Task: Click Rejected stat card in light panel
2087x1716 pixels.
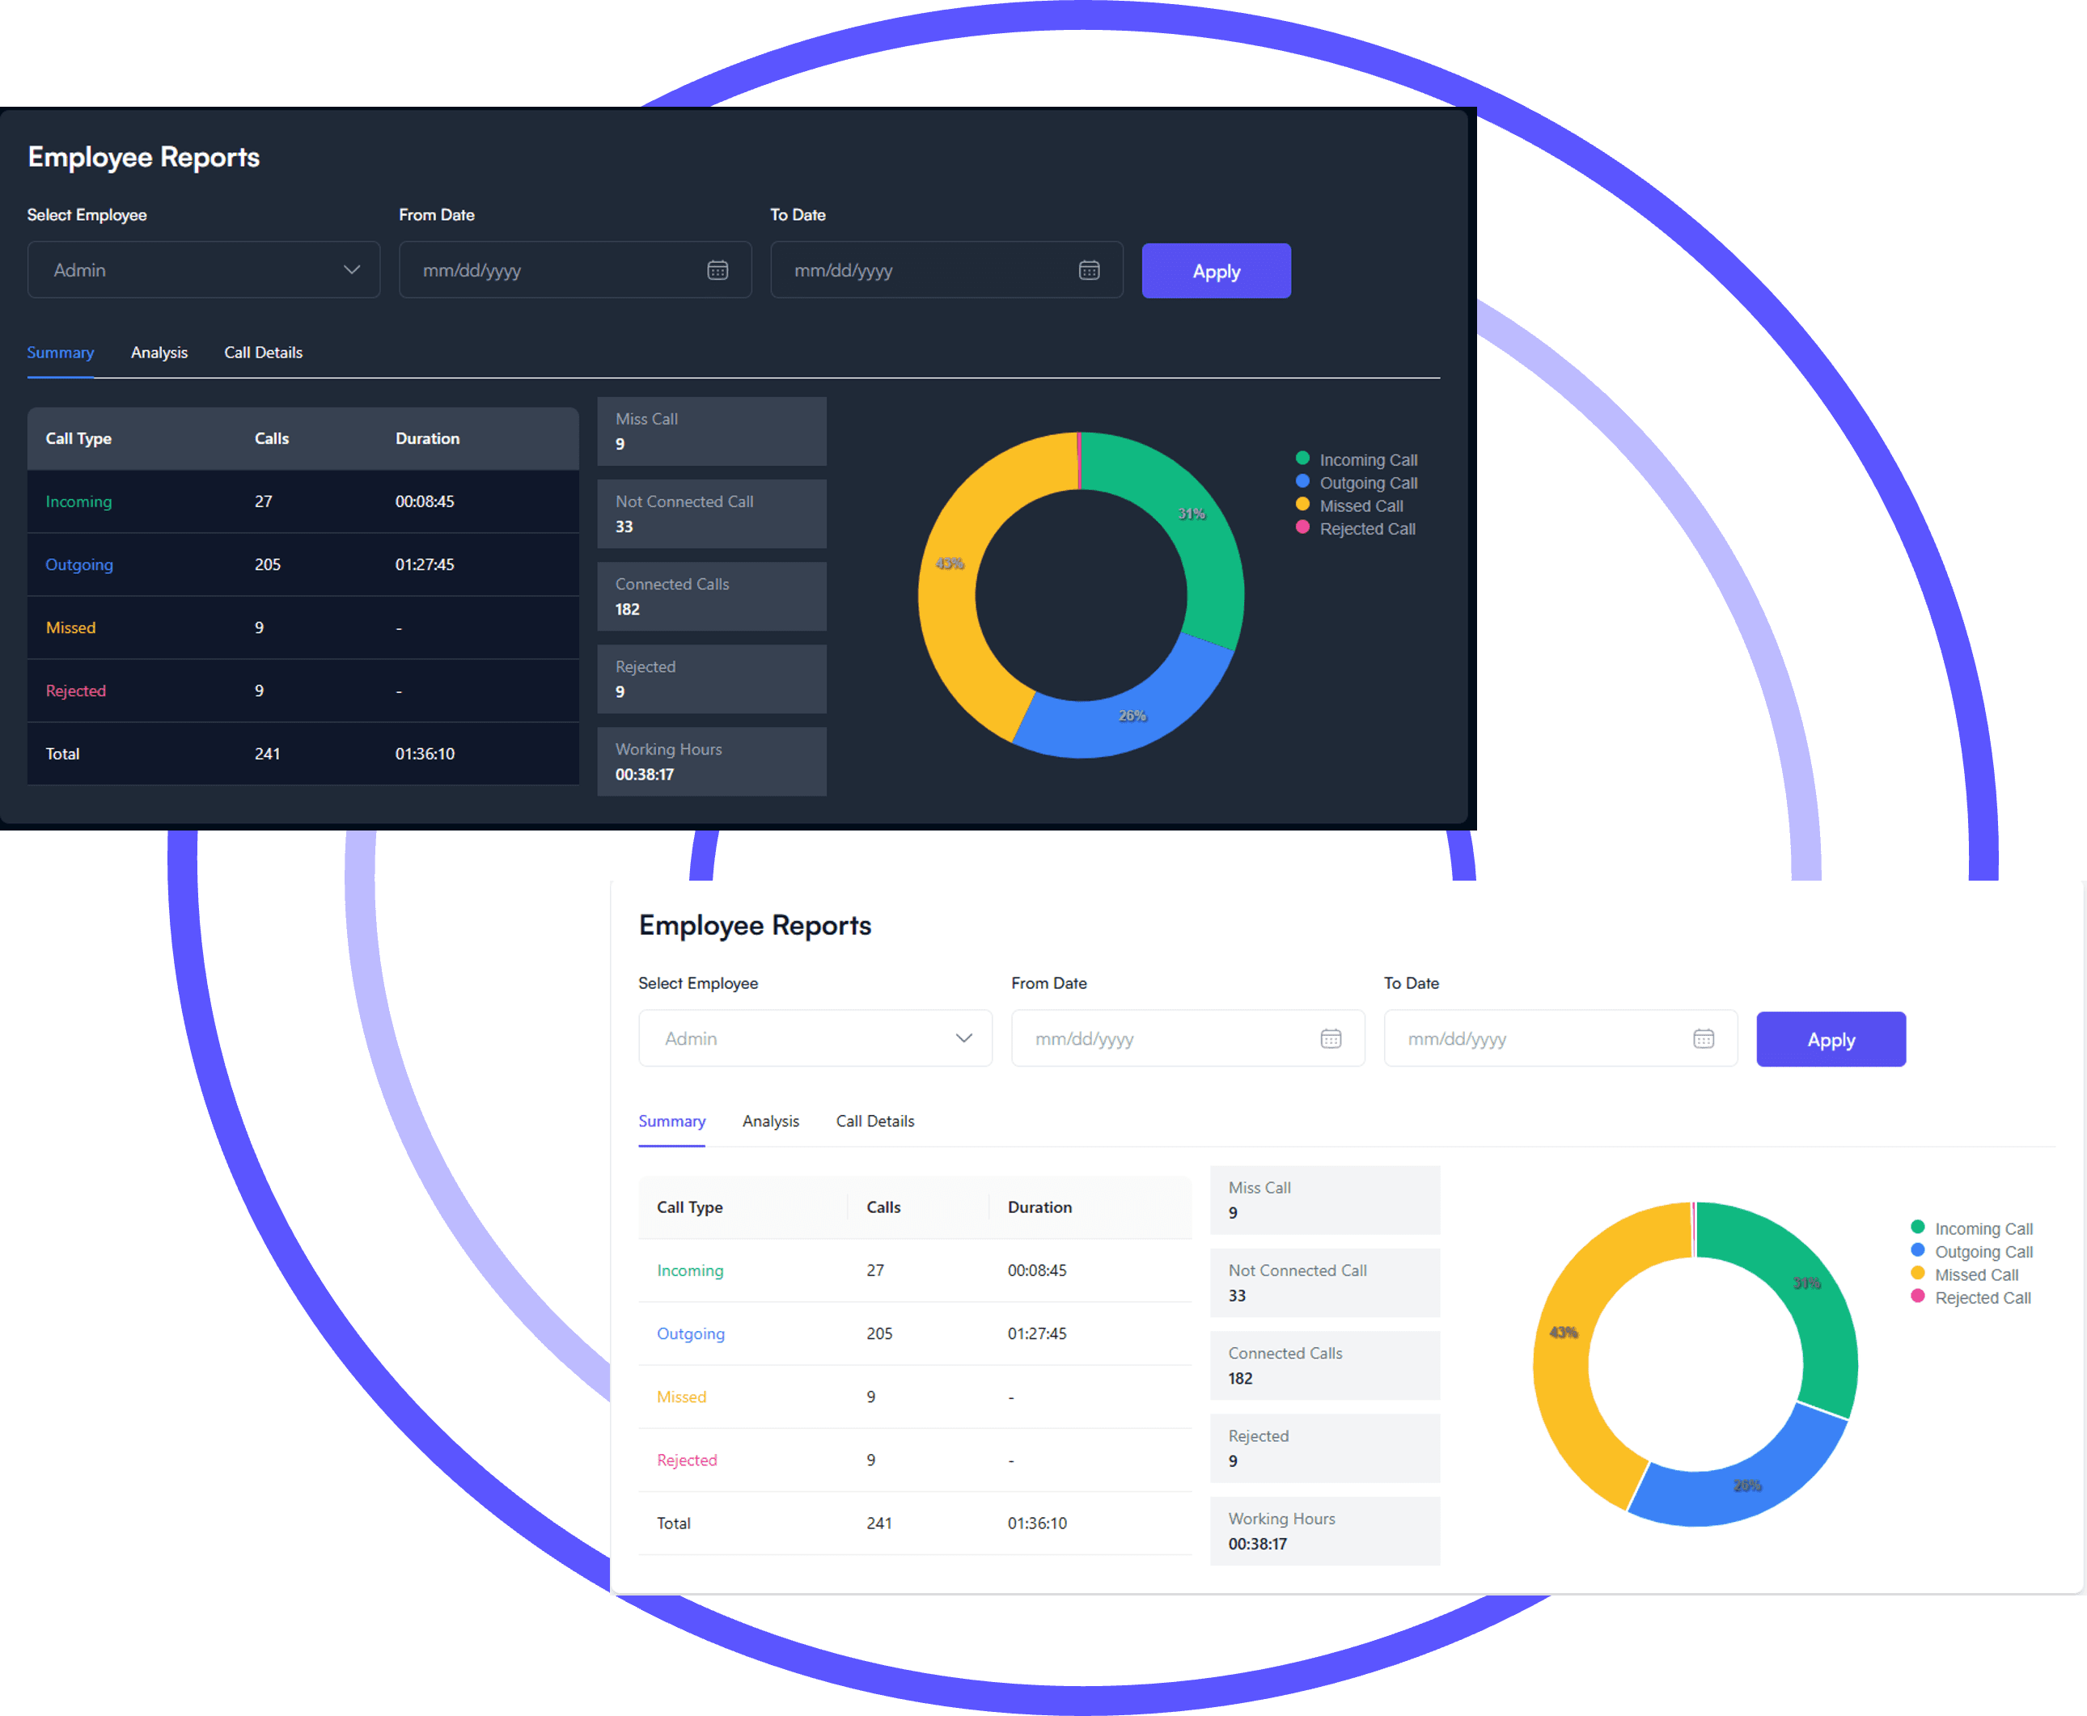Action: click(1325, 1448)
